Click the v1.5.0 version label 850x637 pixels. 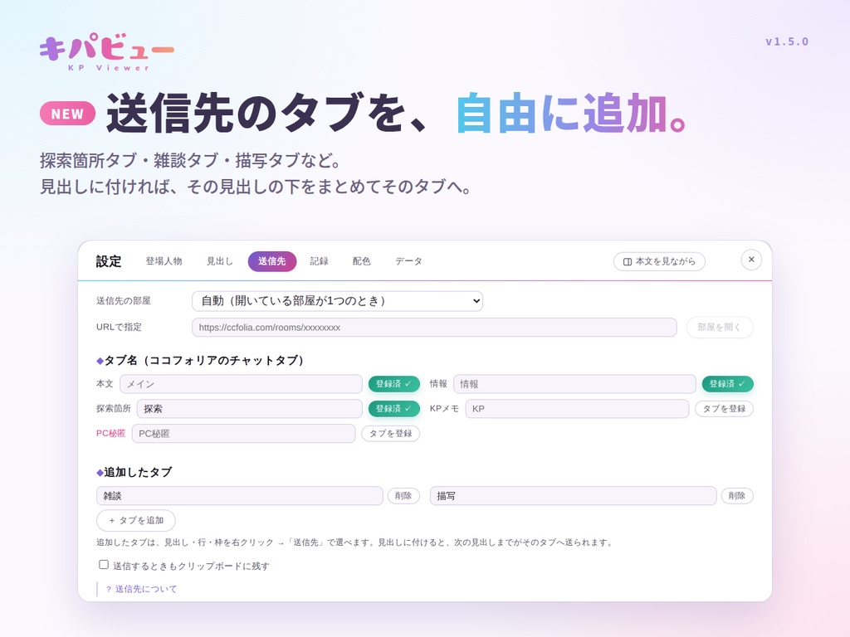coord(787,41)
